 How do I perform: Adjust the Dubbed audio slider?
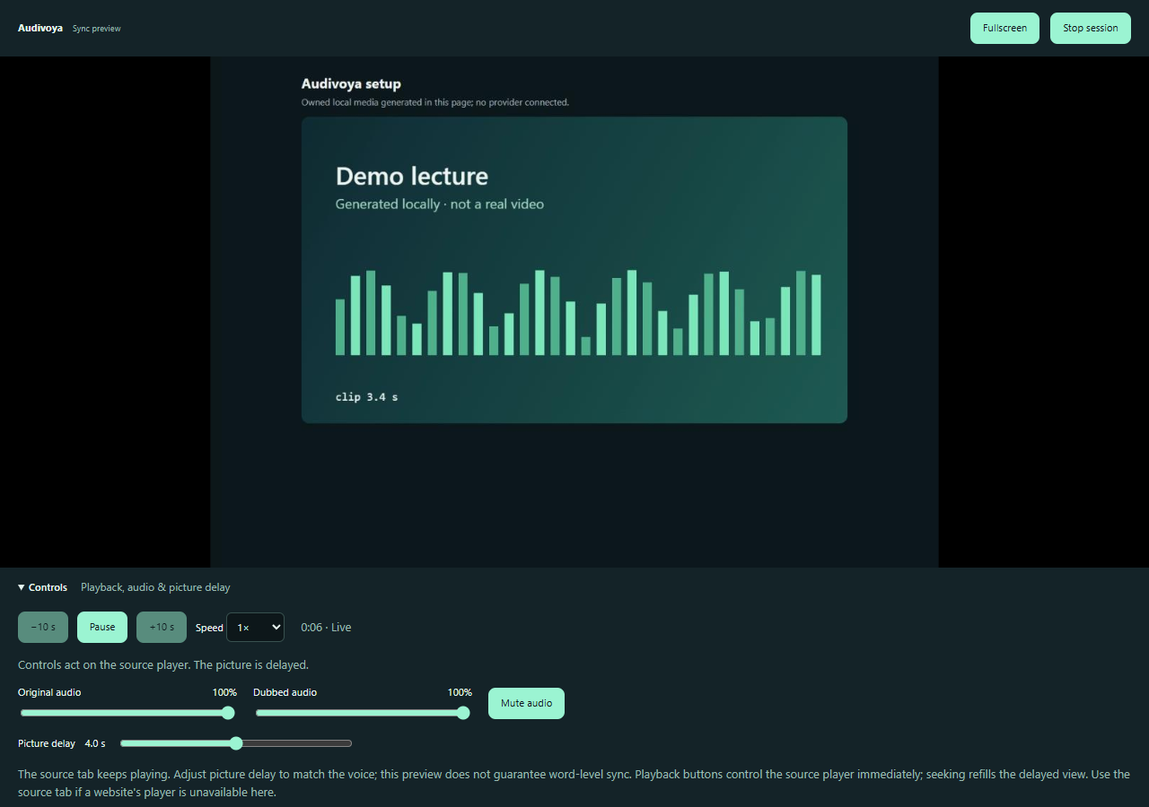[363, 713]
